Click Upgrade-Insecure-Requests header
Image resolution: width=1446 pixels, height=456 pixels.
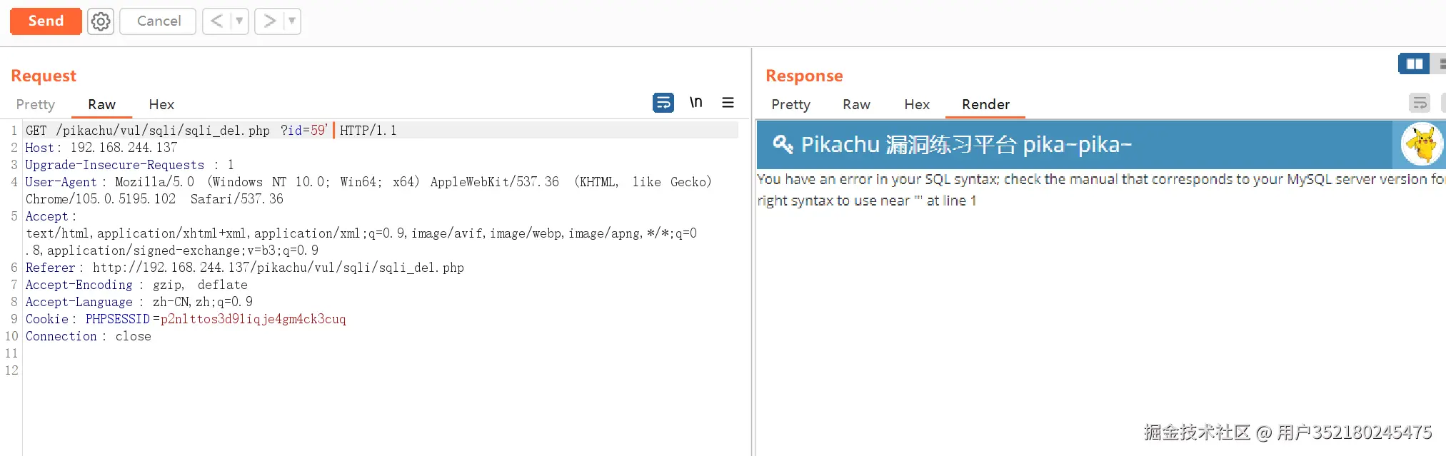click(x=130, y=164)
